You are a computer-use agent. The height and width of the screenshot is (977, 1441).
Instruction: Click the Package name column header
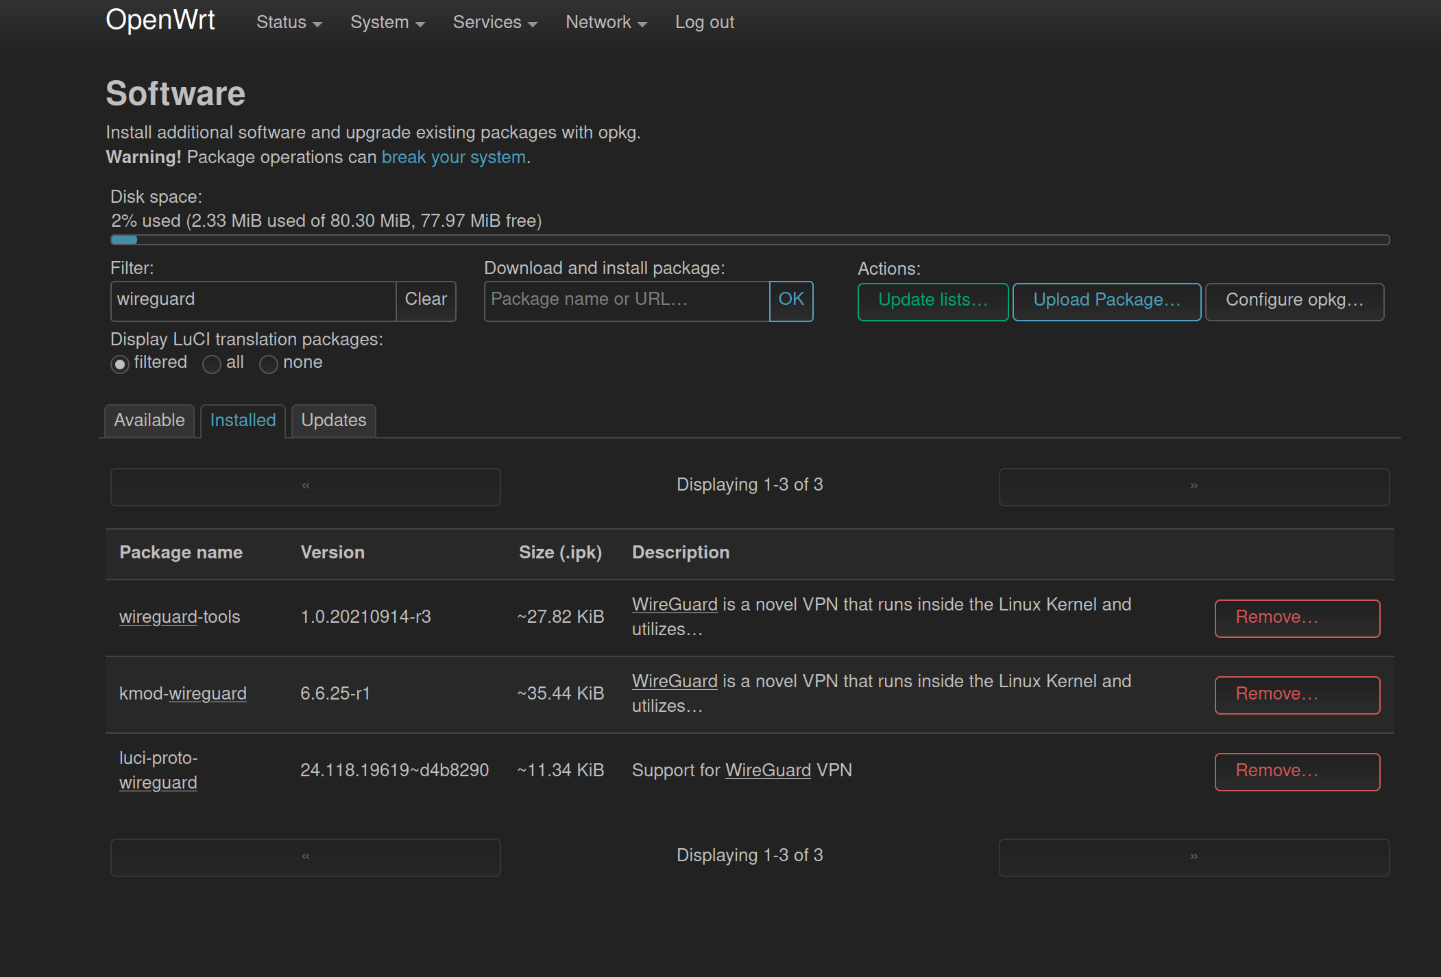point(181,553)
